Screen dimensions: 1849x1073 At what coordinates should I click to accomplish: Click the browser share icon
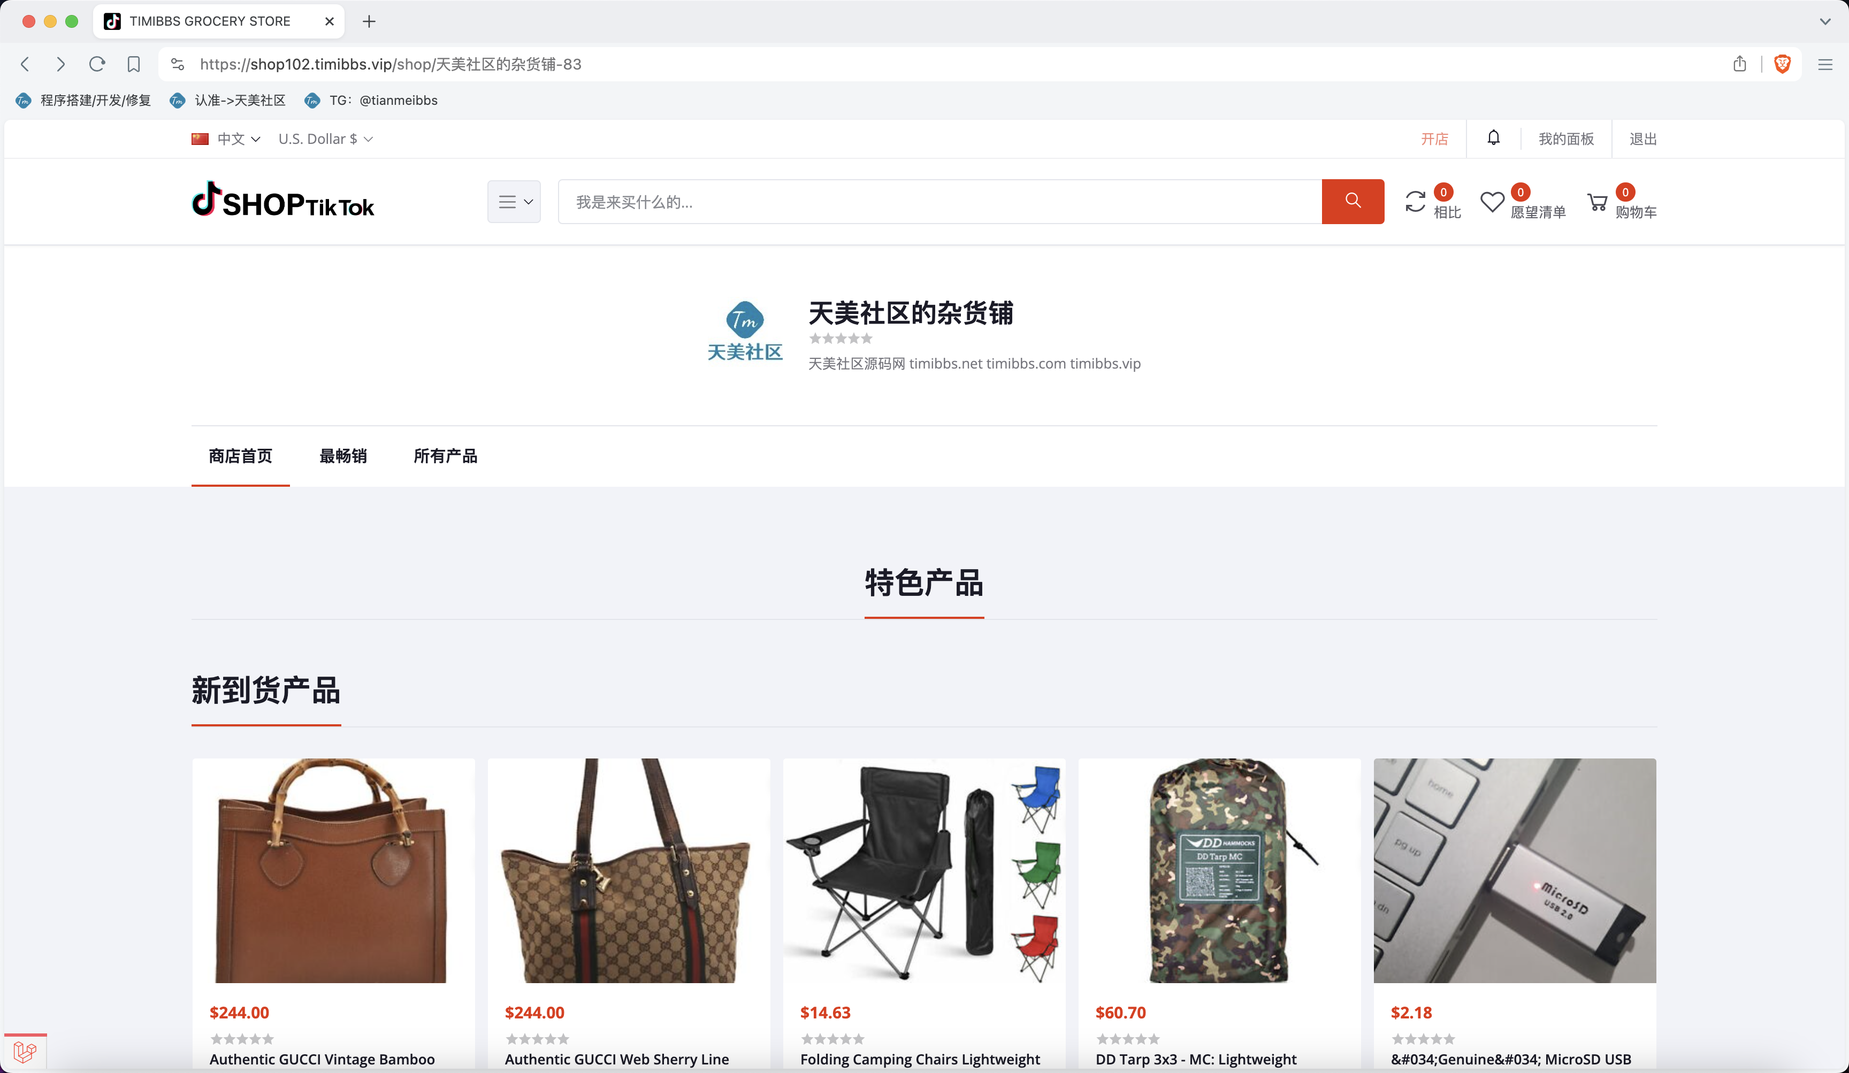coord(1740,64)
